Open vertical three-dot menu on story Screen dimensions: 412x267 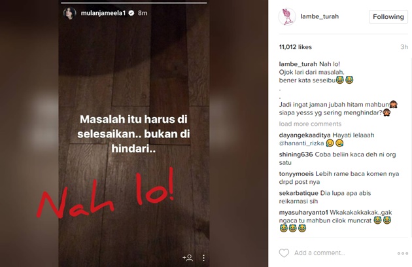click(x=203, y=258)
